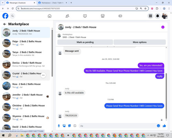Send a thumbs-up like
The width and height of the screenshot is (172, 138).
(164, 126)
